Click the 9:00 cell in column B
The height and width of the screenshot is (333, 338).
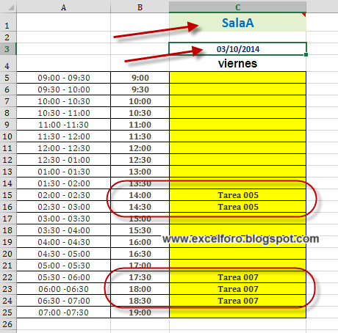(x=140, y=78)
